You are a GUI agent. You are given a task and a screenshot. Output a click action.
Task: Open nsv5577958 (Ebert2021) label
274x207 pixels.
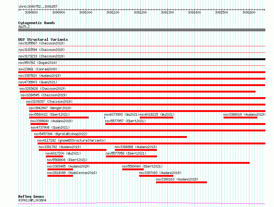point(126,153)
